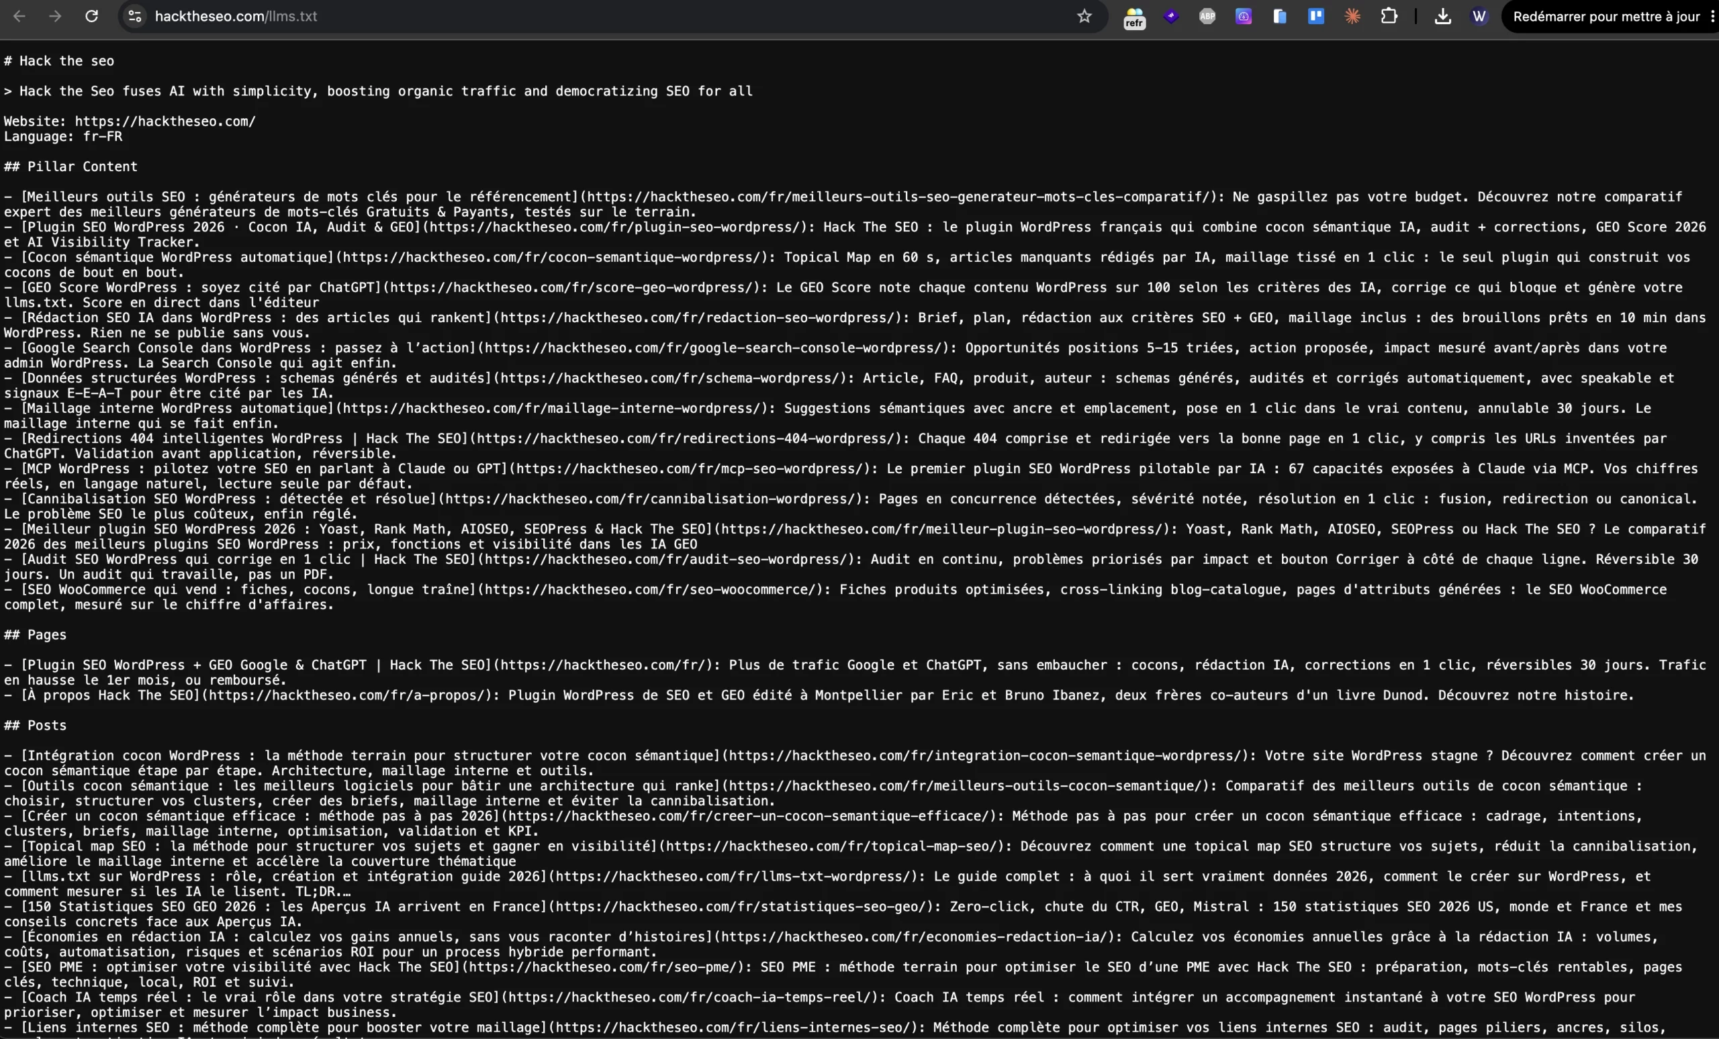Click the '# Hack the seo' heading
The width and height of the screenshot is (1719, 1039).
click(x=58, y=60)
